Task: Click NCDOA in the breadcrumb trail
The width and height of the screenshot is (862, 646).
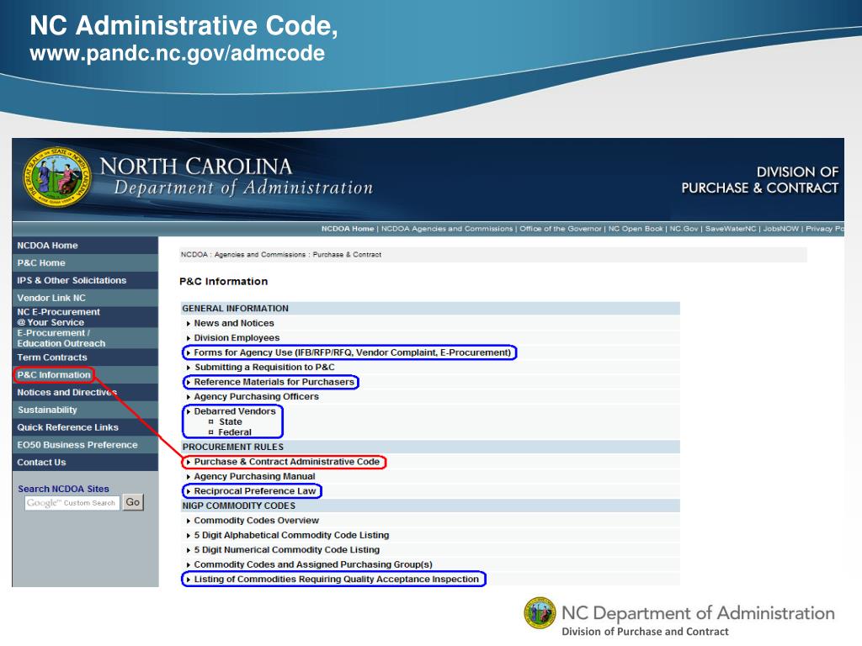Action: [194, 255]
